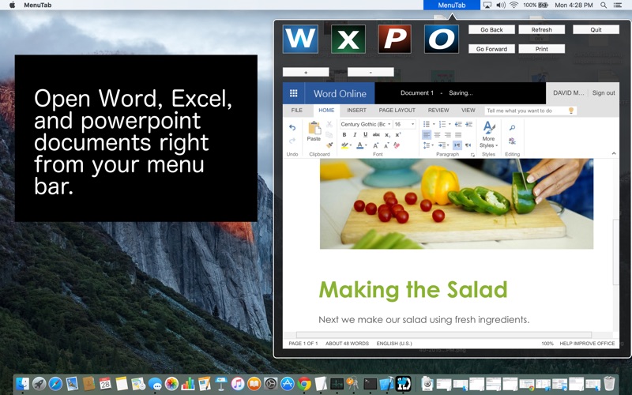The height and width of the screenshot is (395, 632).
Task: Clear formatting with the eraser icon
Action: [397, 145]
